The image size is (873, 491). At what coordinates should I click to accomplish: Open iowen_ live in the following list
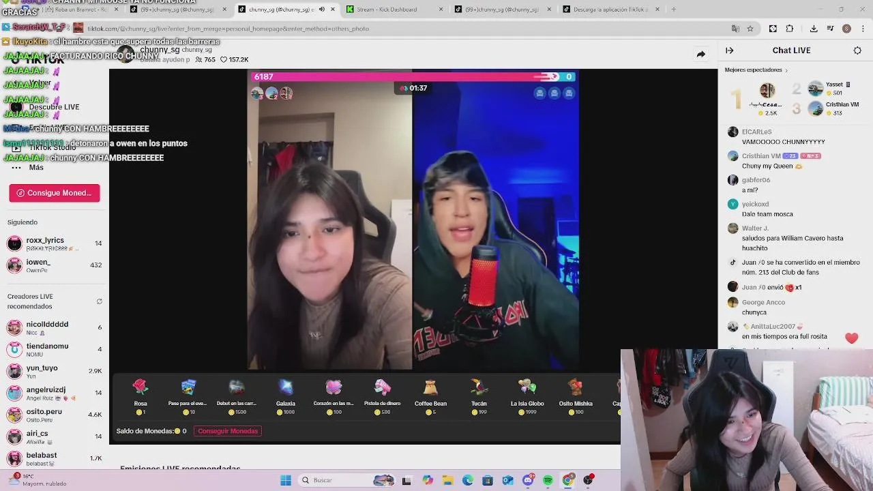[x=55, y=265]
